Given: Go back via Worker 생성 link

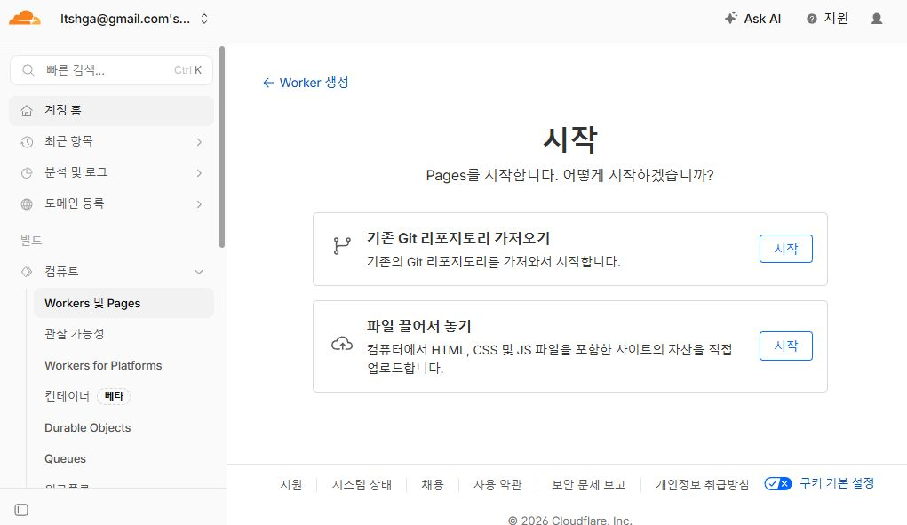Looking at the screenshot, I should [x=306, y=83].
